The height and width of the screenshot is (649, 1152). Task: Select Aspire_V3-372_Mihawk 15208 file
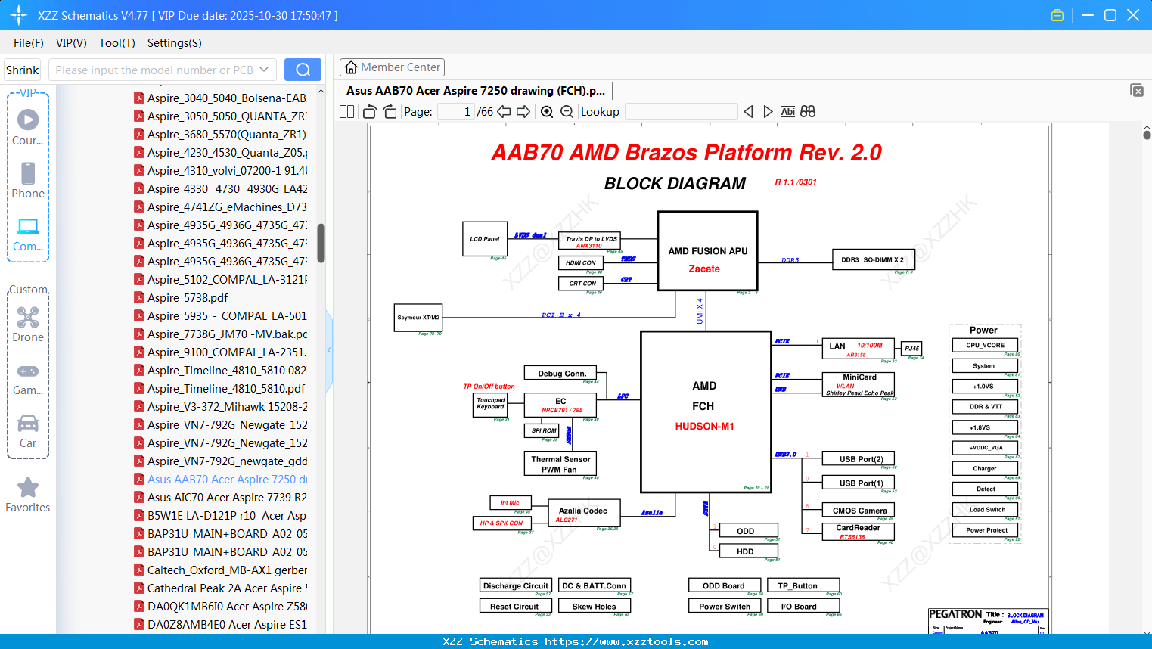coord(220,406)
